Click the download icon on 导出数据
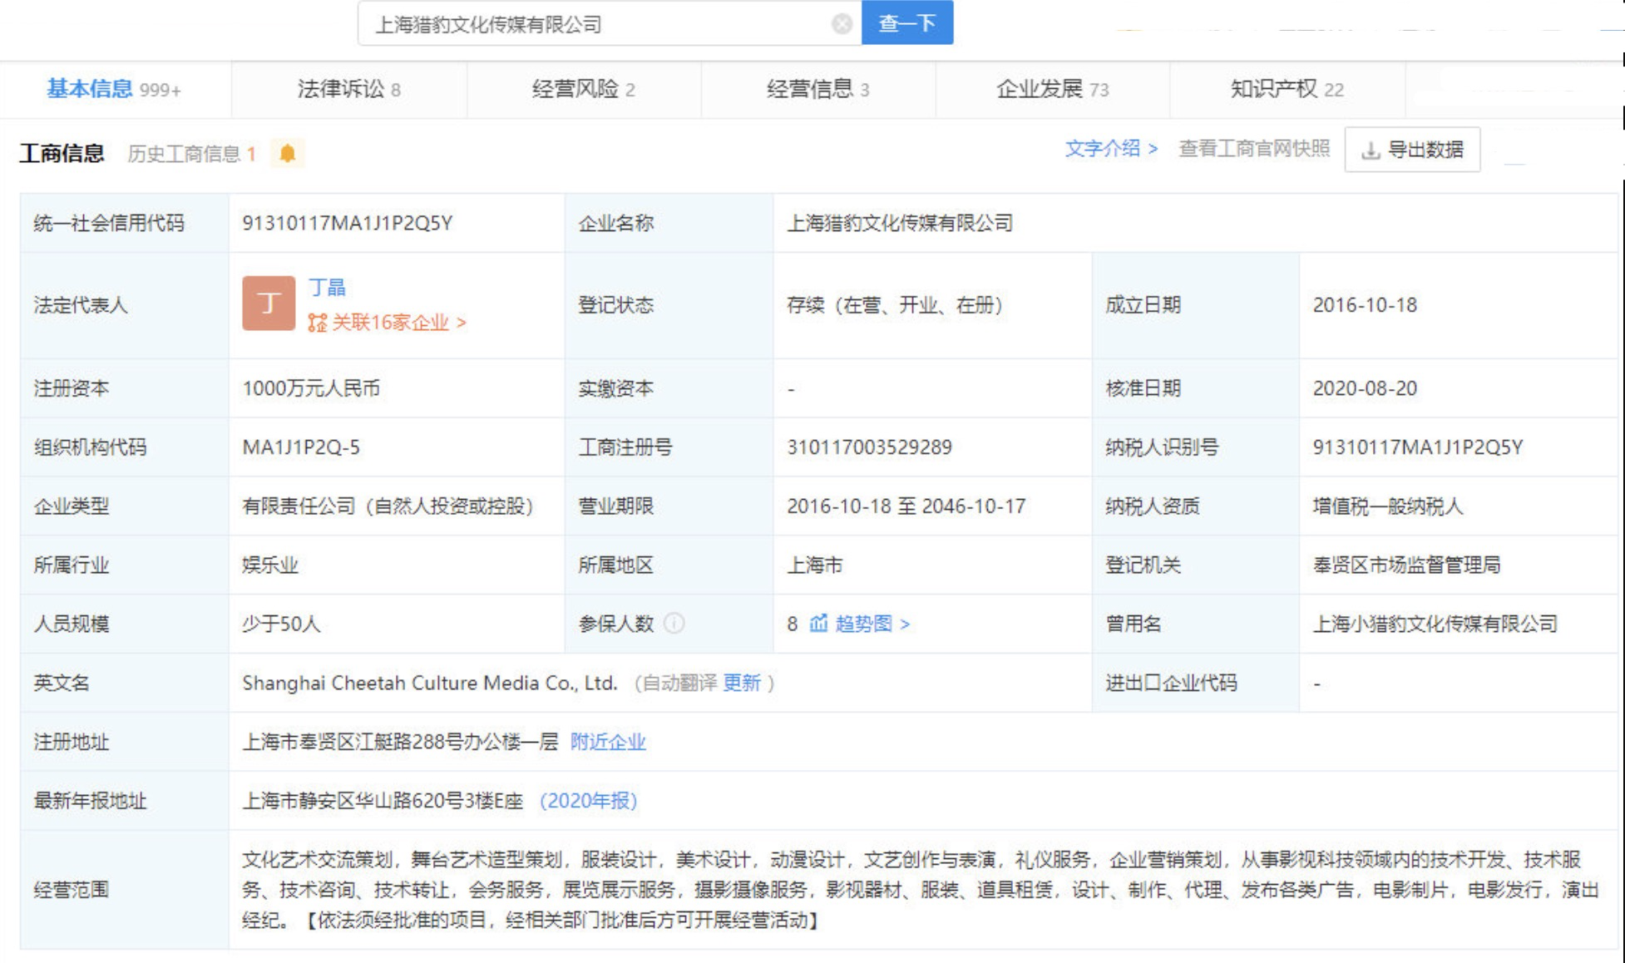Image resolution: width=1625 pixels, height=963 pixels. pyautogui.click(x=1369, y=150)
